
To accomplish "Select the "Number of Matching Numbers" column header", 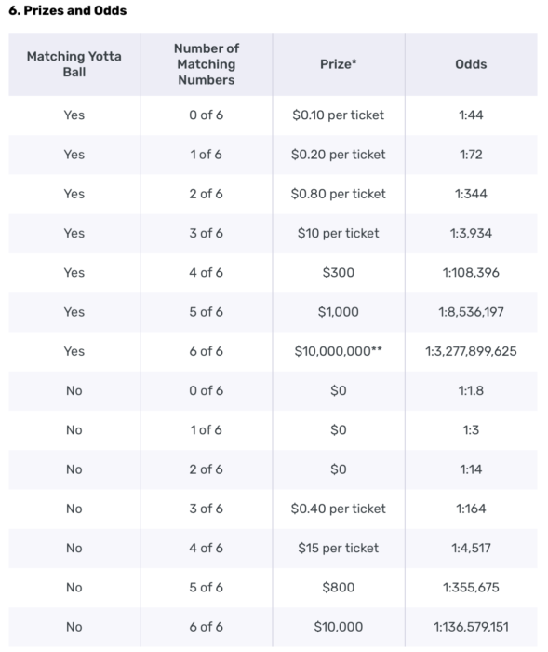I will (x=207, y=64).
